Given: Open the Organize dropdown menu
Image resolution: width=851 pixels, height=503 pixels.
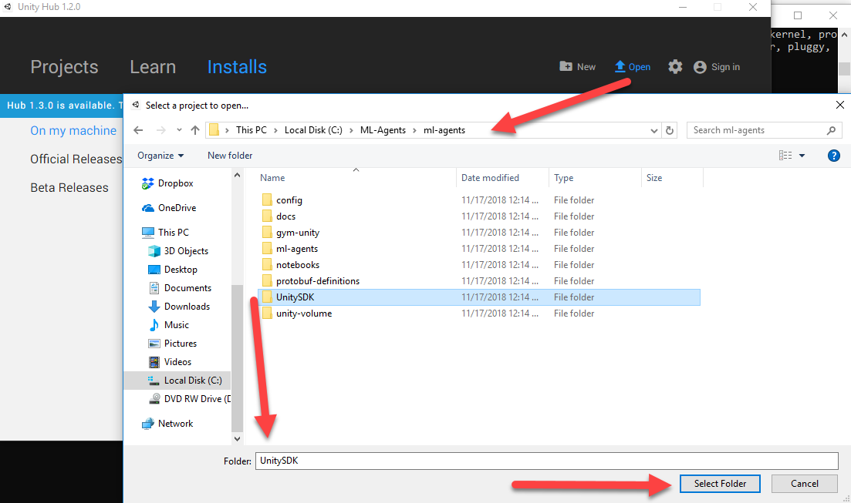Looking at the screenshot, I should pos(160,156).
